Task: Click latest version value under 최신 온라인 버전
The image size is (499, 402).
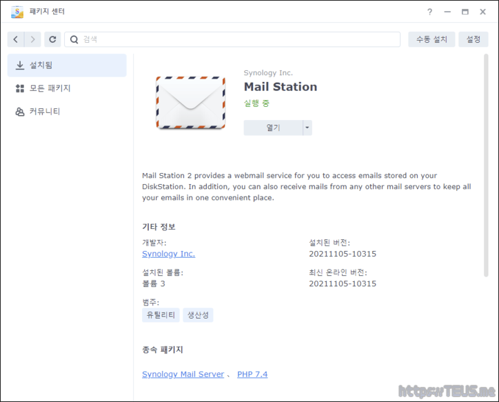Action: pyautogui.click(x=343, y=284)
